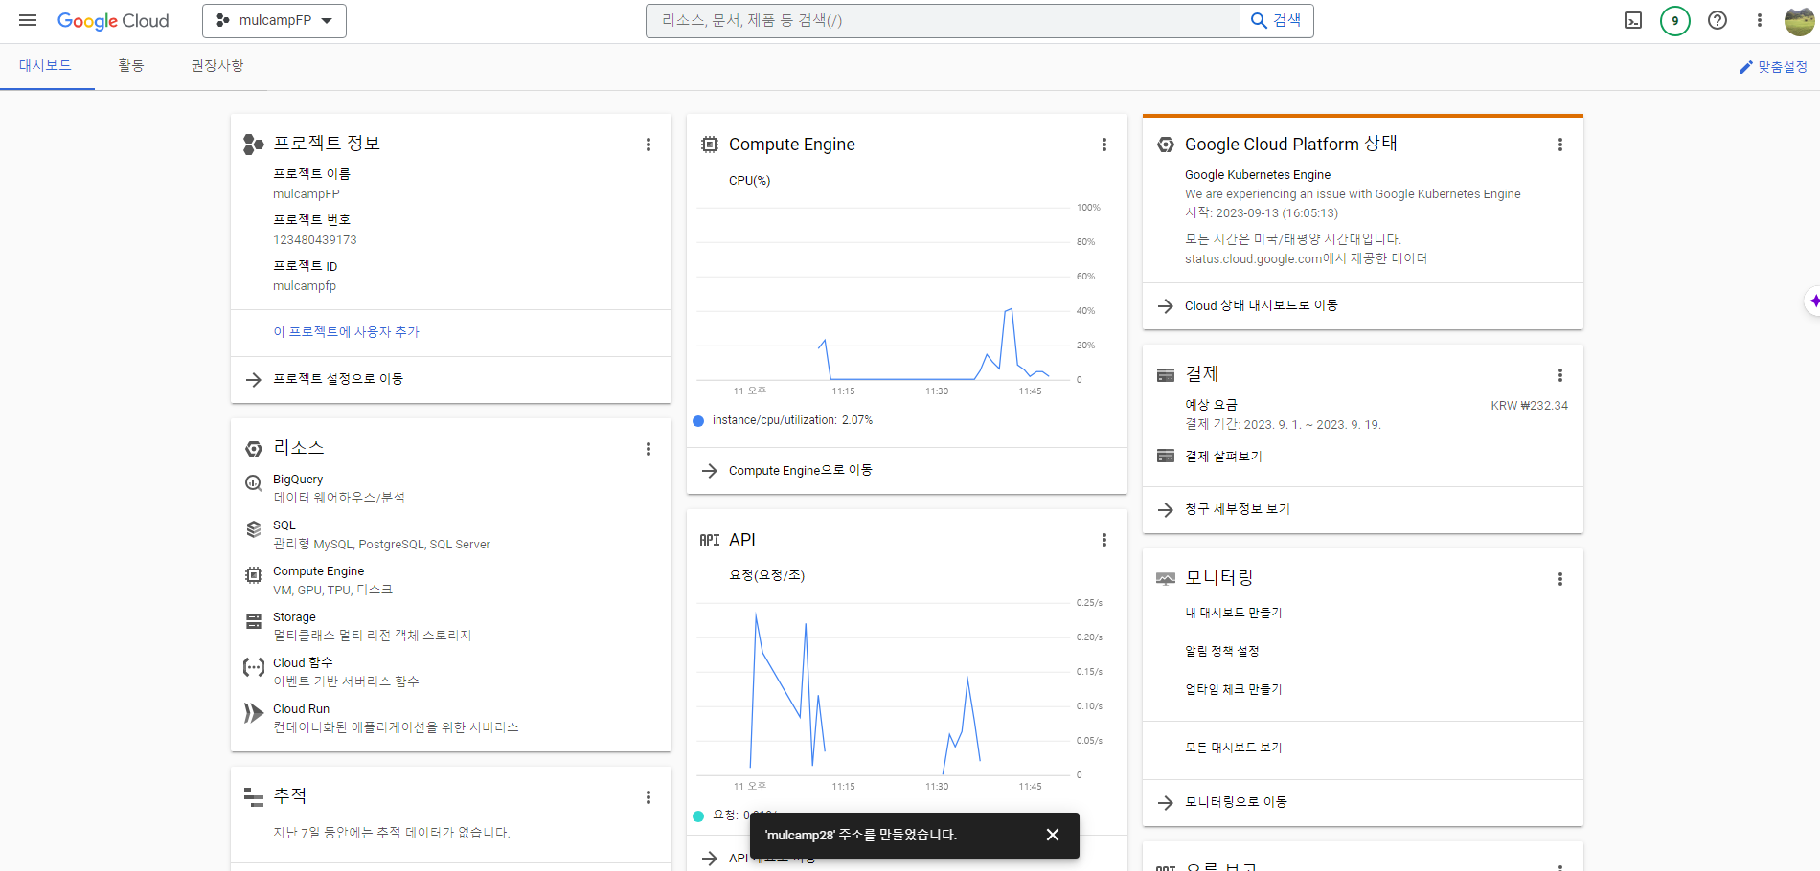The width and height of the screenshot is (1820, 871).
Task: Focus the resource search input field
Action: coord(944,20)
